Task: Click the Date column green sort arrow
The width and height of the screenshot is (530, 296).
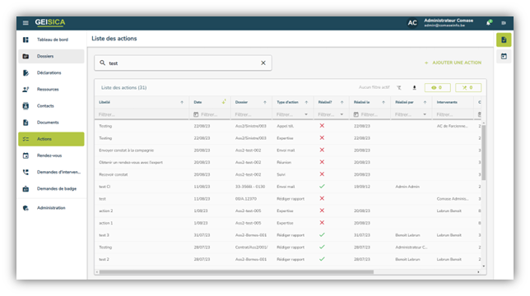Action: [224, 102]
